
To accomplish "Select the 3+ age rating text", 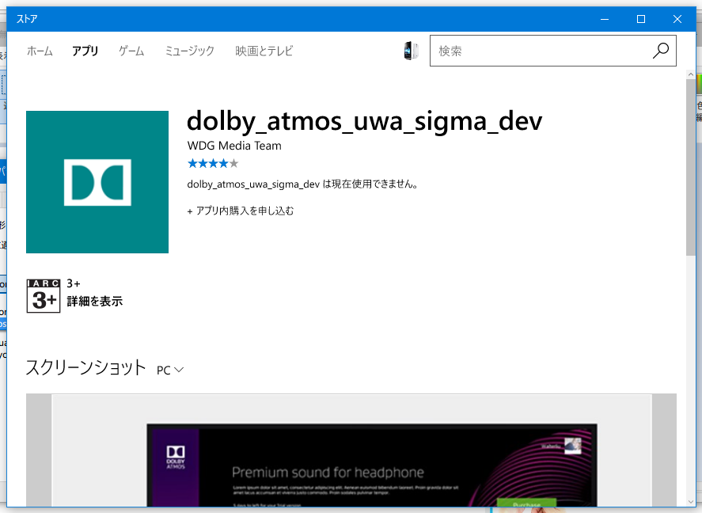I will tap(74, 283).
